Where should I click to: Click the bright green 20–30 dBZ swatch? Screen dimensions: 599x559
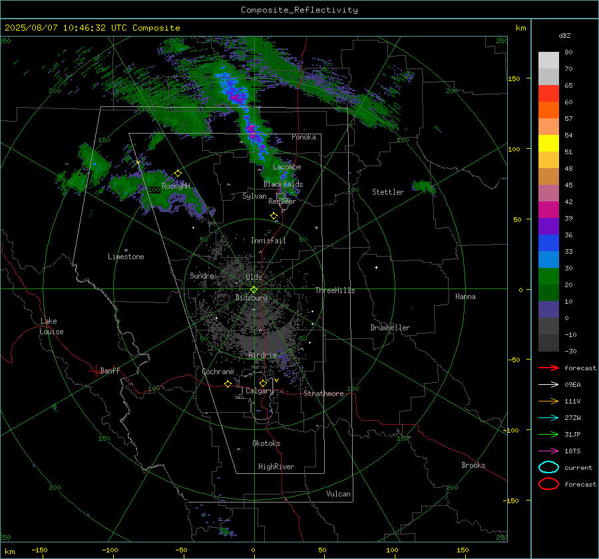[x=548, y=276]
